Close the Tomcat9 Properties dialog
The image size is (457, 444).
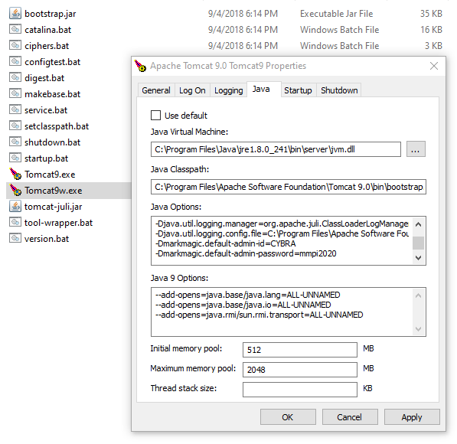click(434, 66)
